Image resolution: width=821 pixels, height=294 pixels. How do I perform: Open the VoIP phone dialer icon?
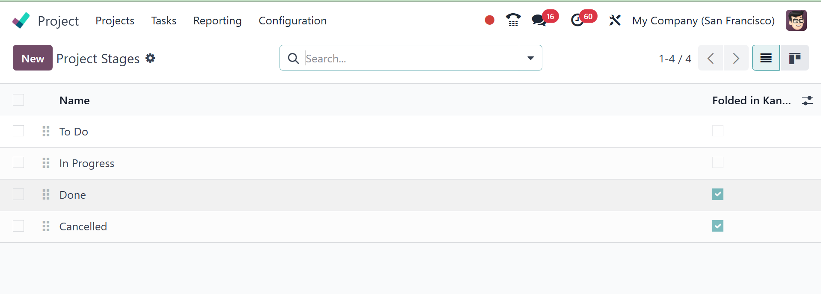click(513, 20)
